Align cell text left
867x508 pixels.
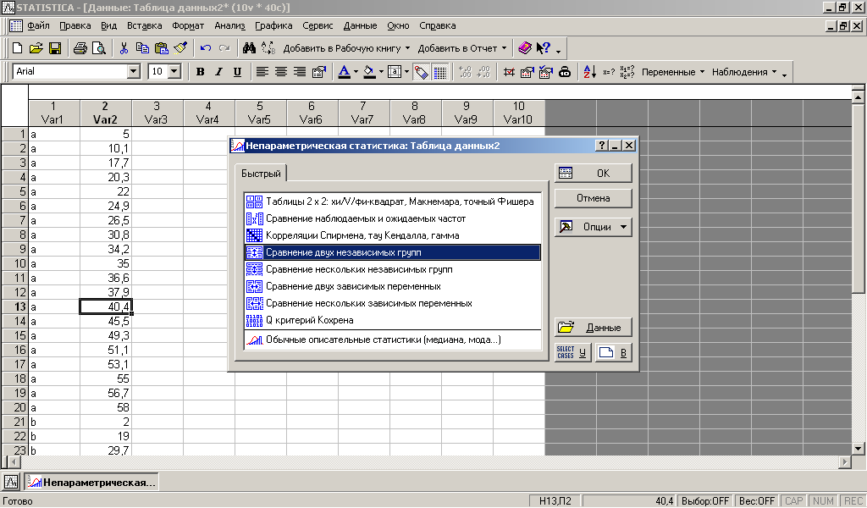click(262, 71)
